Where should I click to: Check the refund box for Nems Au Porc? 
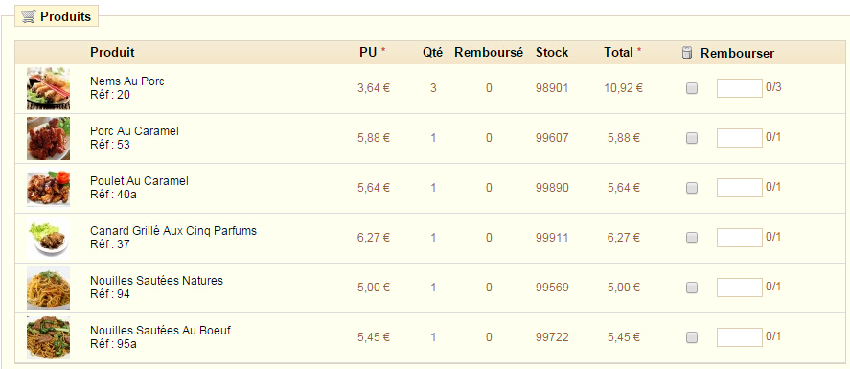click(x=692, y=88)
